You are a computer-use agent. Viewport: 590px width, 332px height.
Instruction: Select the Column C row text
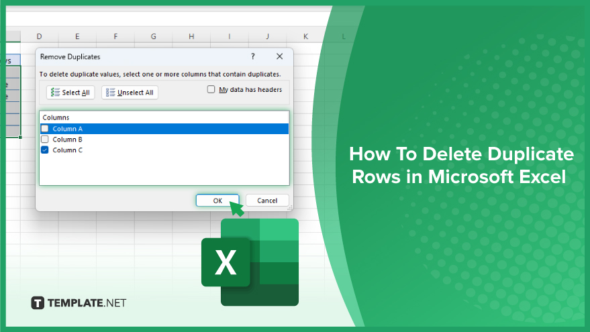[67, 150]
